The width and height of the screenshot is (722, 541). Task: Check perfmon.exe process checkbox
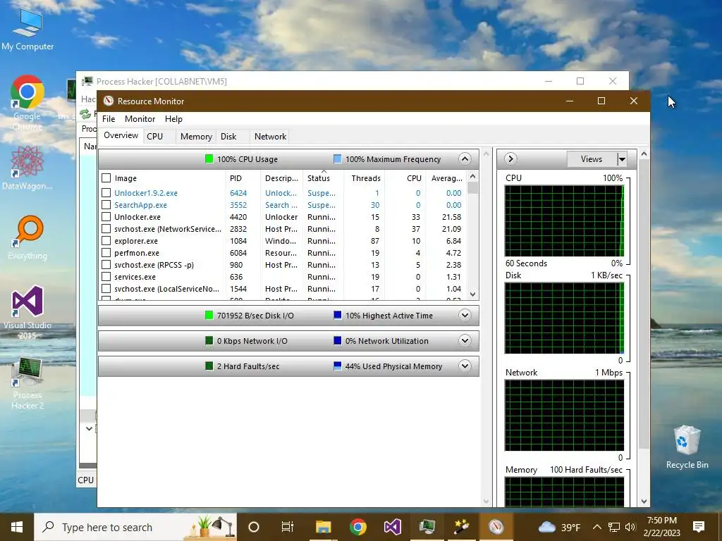coord(106,253)
